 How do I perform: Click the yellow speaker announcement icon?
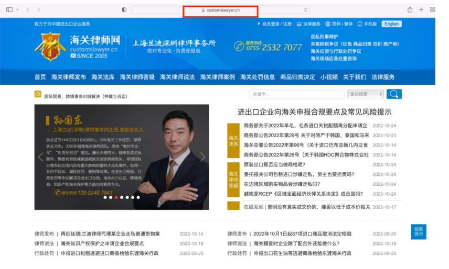coord(38,94)
